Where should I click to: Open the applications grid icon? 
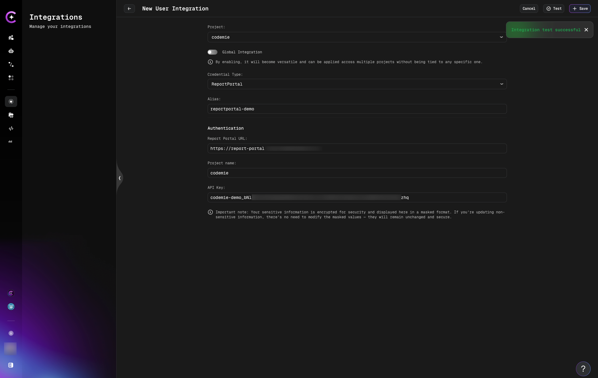pyautogui.click(x=11, y=78)
